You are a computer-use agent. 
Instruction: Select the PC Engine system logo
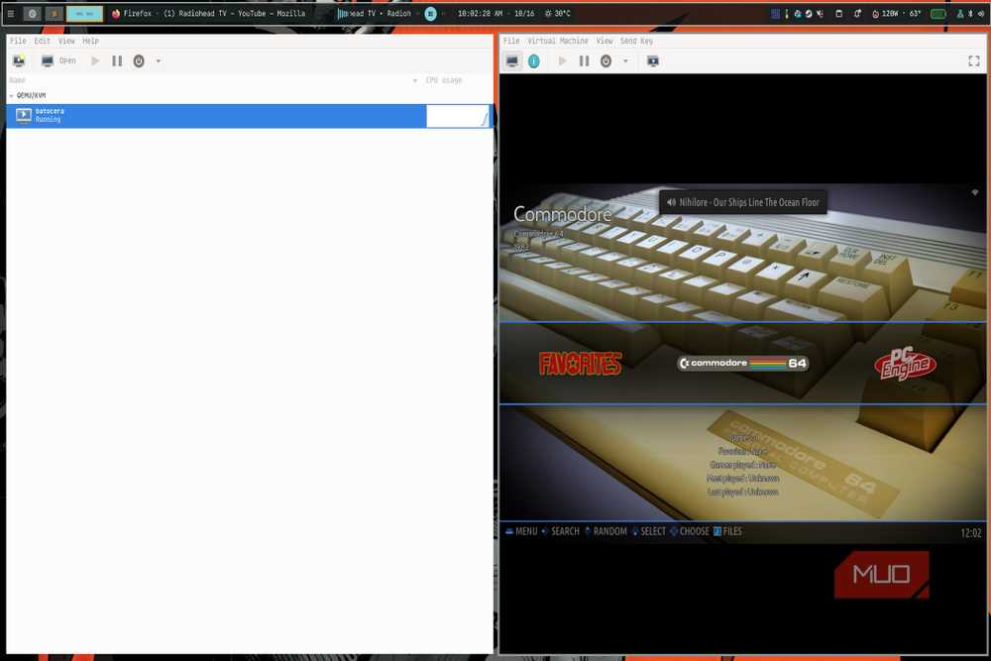coord(905,364)
